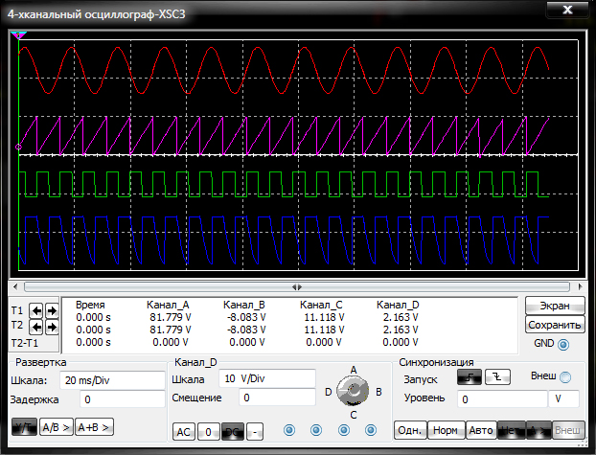Click the horizontal scrollbar thumb
The height and width of the screenshot is (455, 596).
(297, 287)
